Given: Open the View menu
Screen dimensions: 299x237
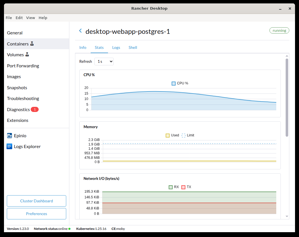Looking at the screenshot, I should coord(30,18).
